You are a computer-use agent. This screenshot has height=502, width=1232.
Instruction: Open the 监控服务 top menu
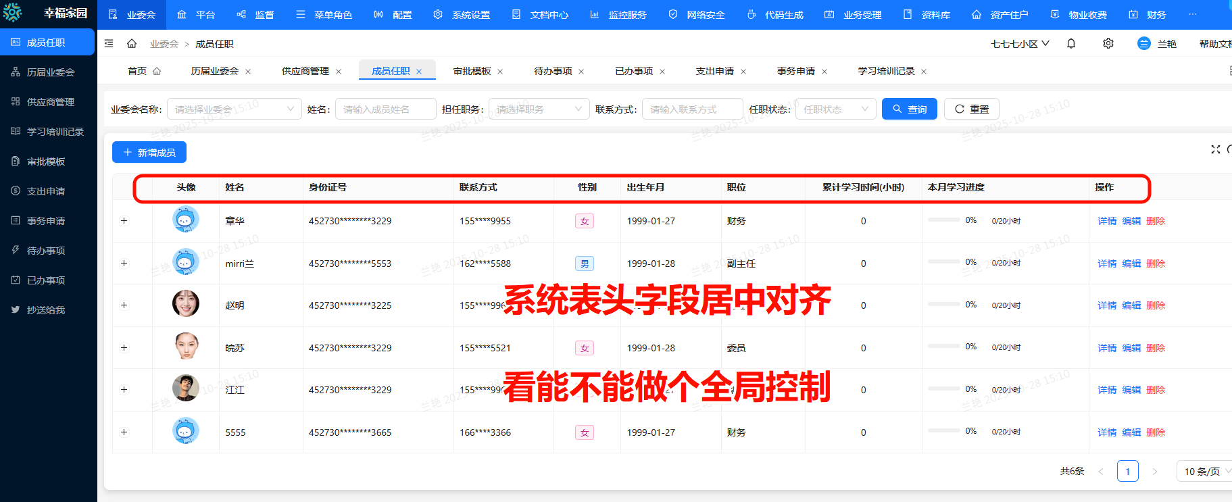pyautogui.click(x=619, y=15)
